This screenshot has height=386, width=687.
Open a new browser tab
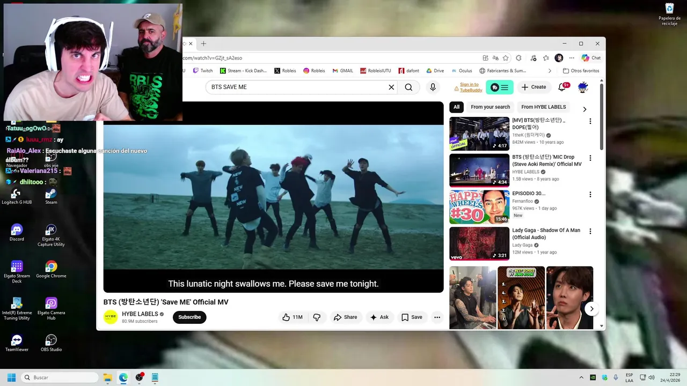tap(203, 44)
